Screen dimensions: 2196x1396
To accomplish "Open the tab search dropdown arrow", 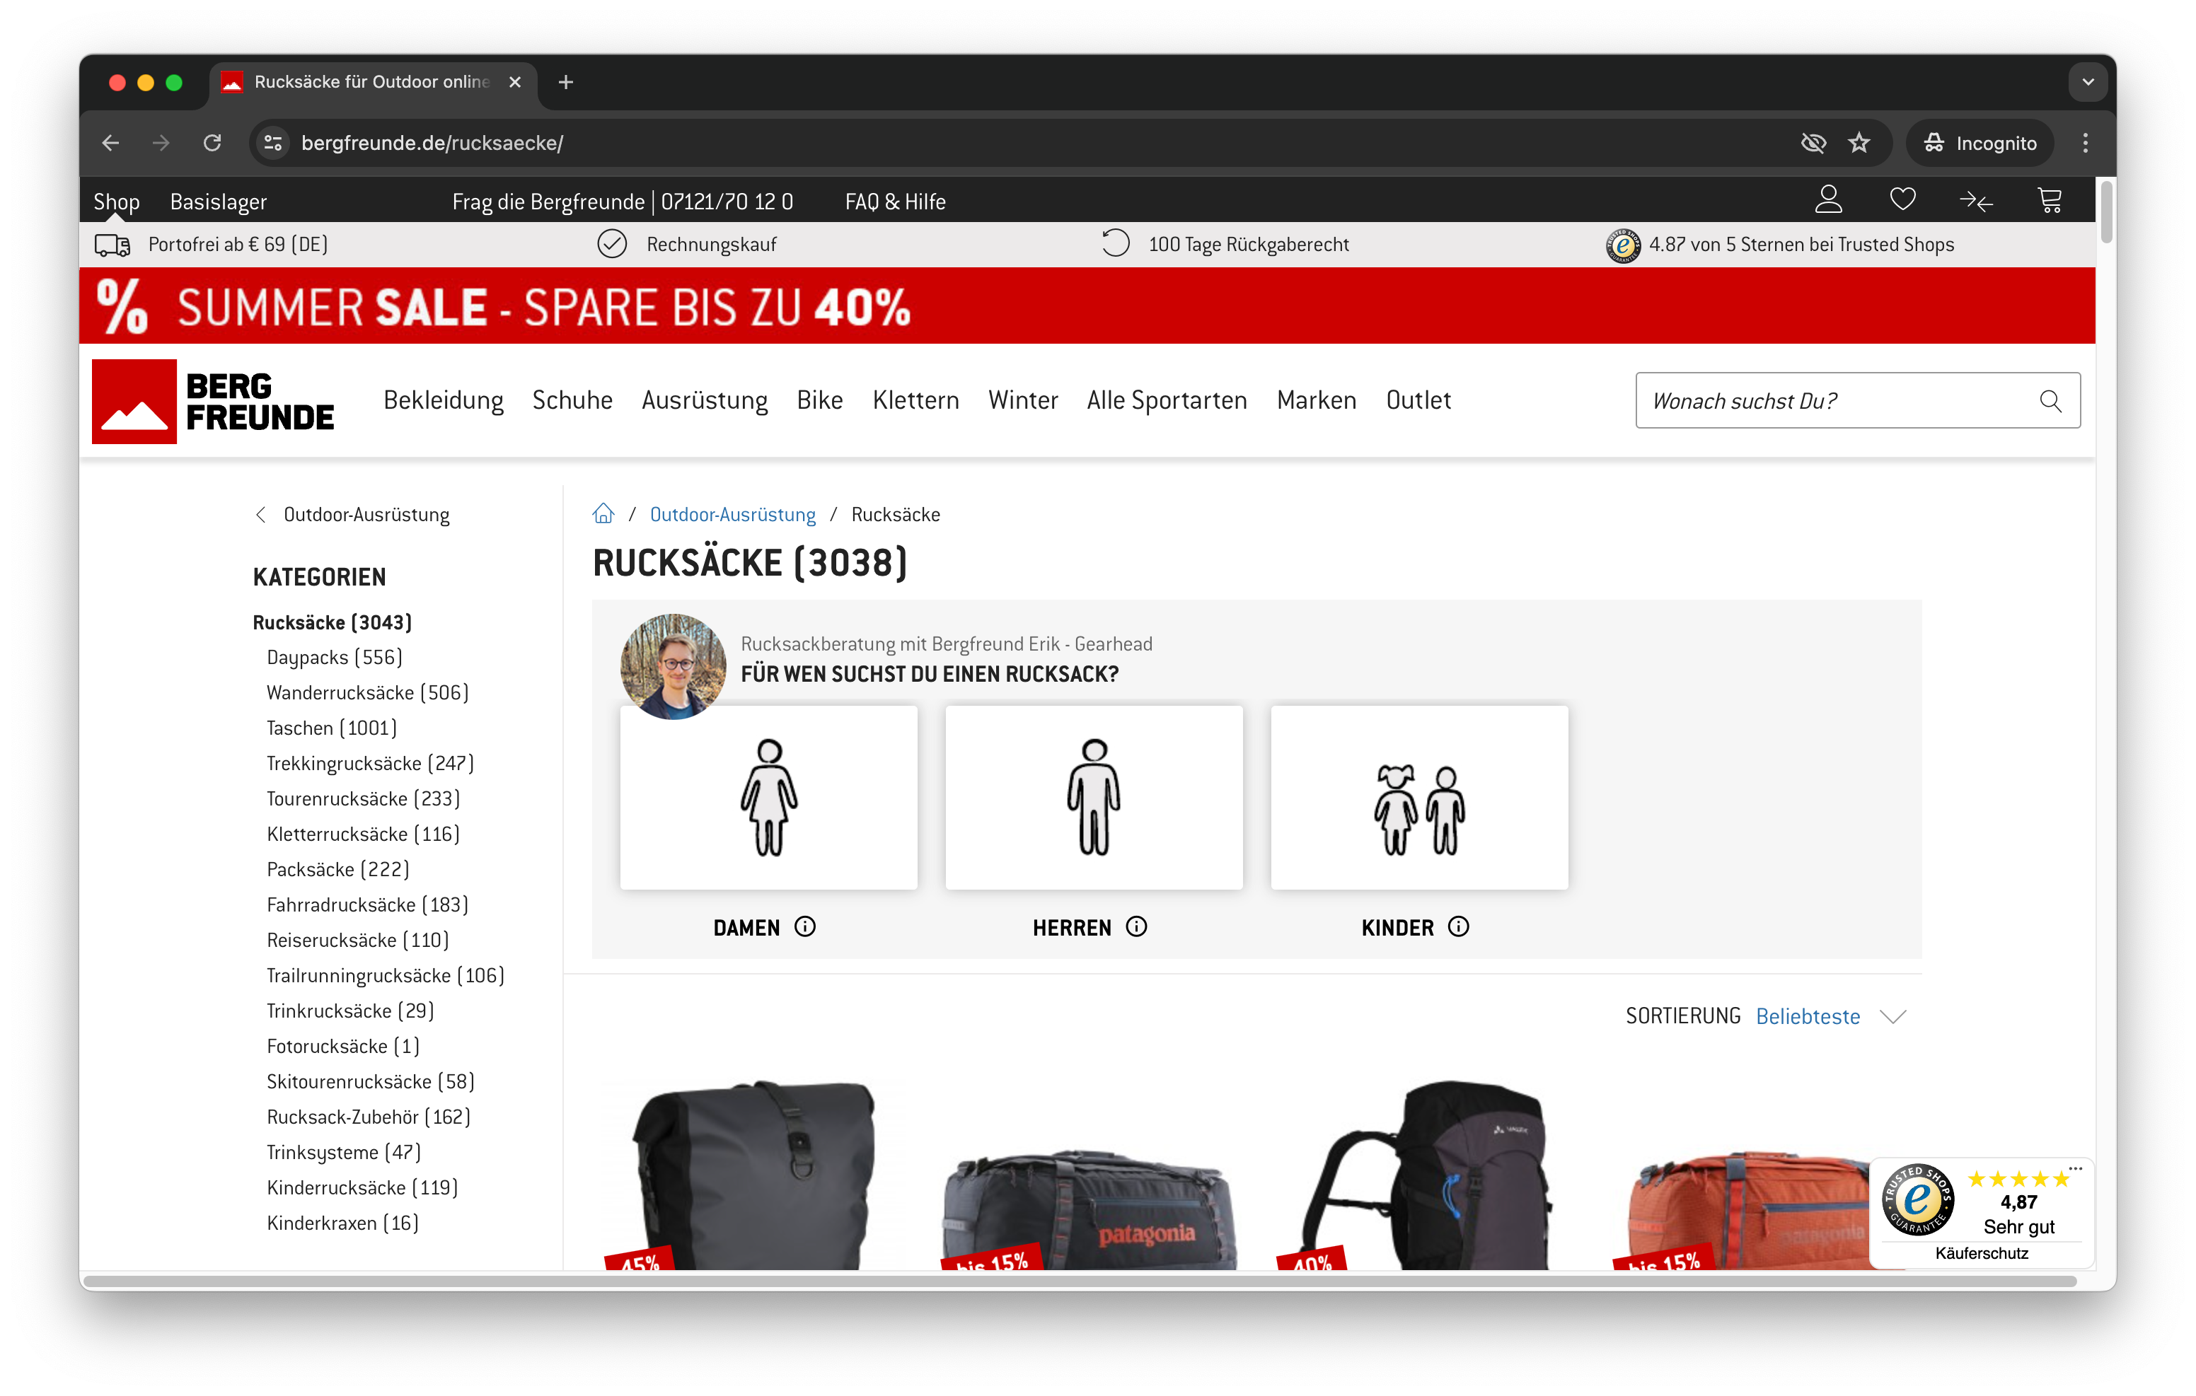I will [x=2088, y=82].
